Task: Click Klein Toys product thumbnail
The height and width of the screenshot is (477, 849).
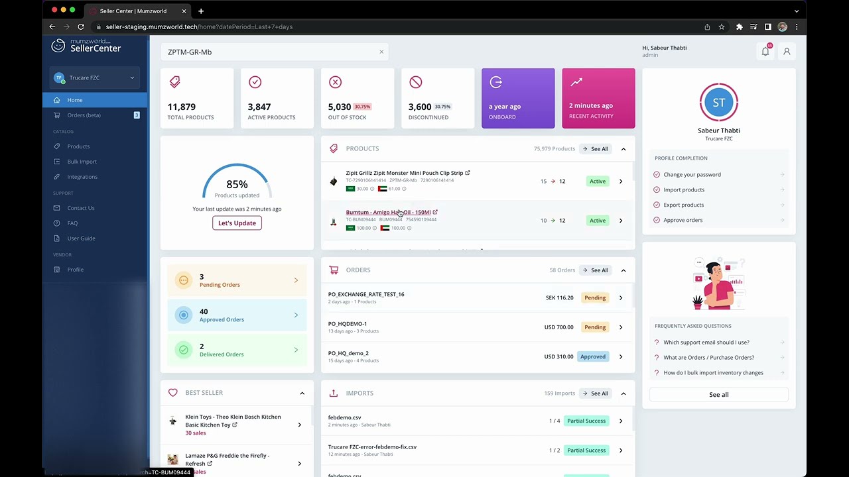Action: click(x=172, y=421)
